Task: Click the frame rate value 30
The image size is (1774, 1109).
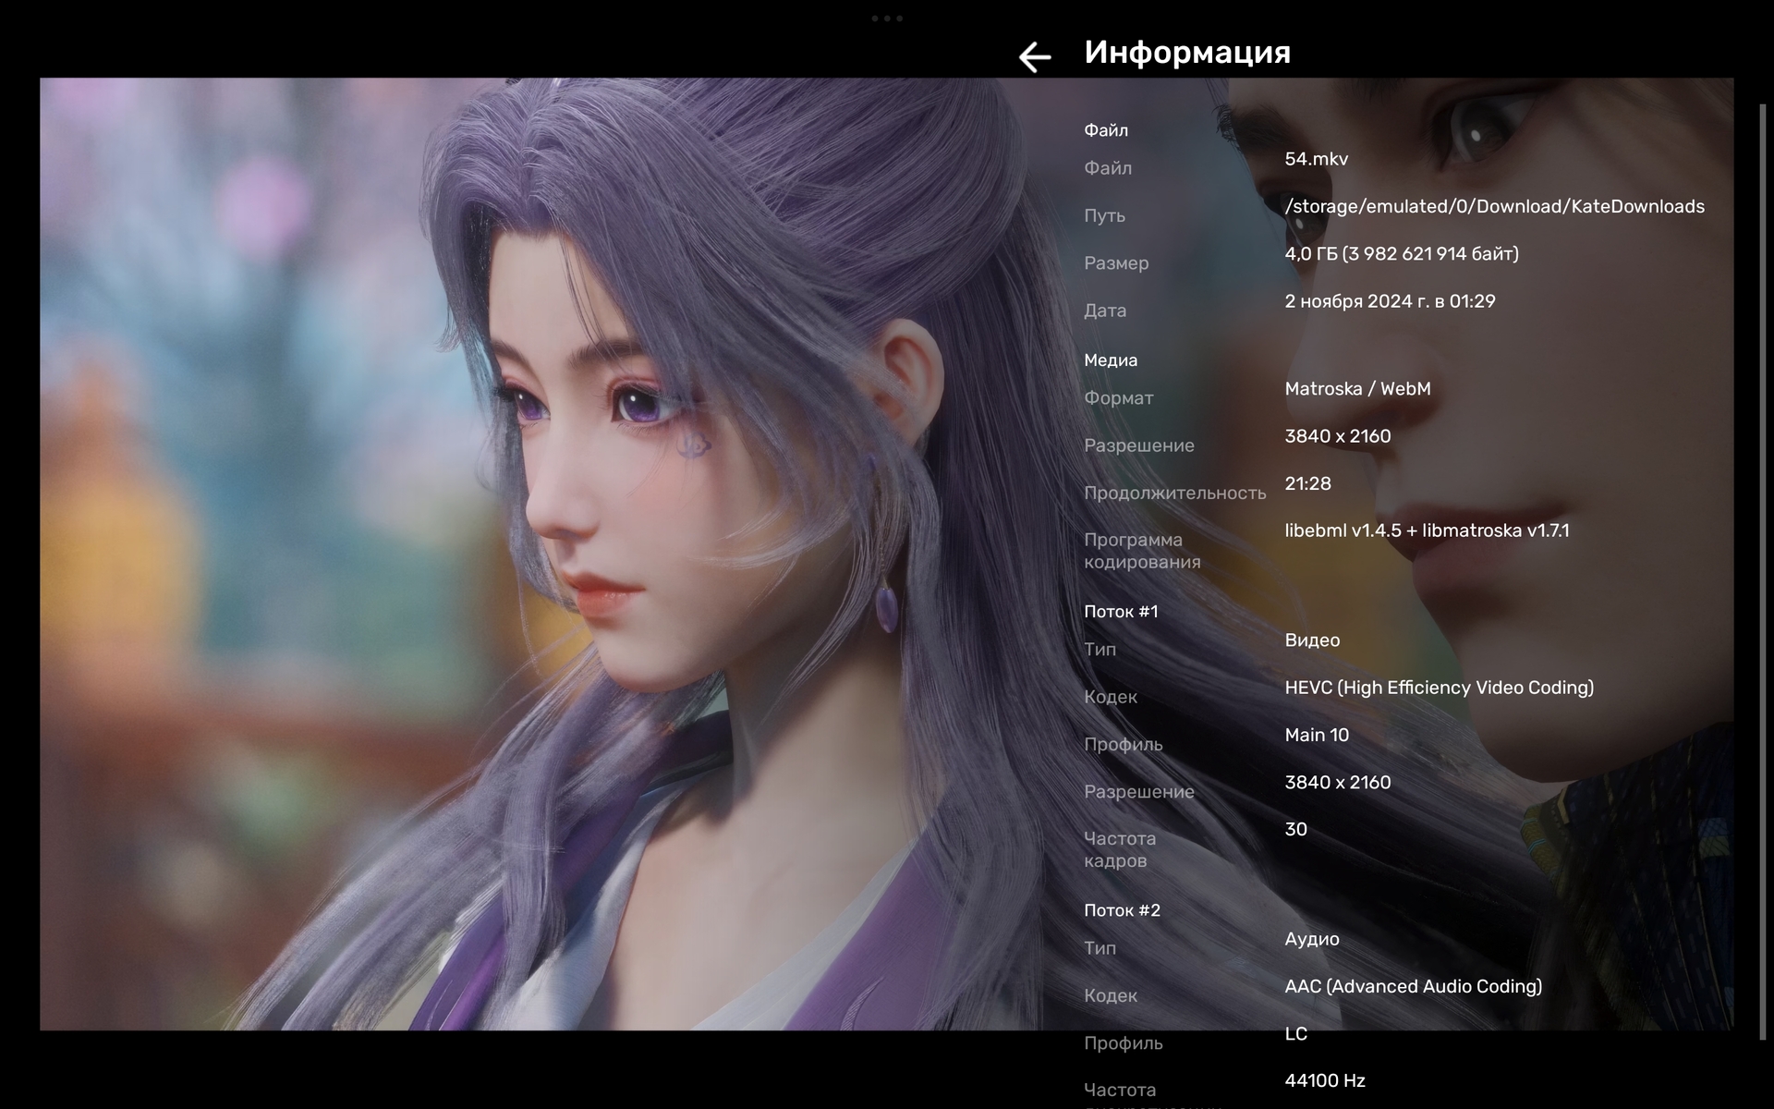Action: pyautogui.click(x=1295, y=830)
